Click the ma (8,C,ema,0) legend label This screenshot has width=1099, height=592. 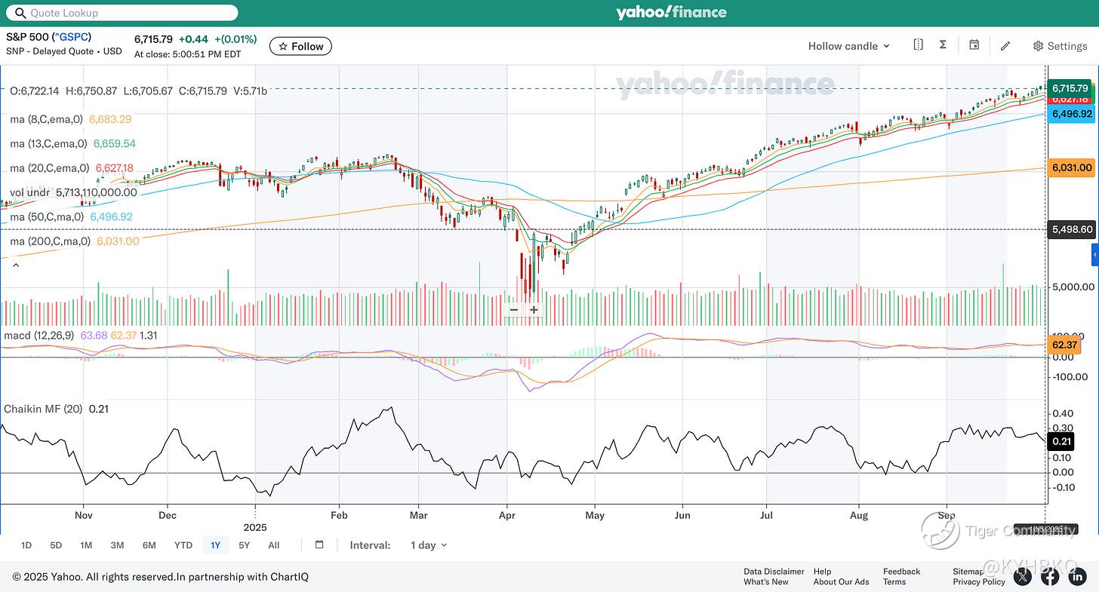(x=48, y=119)
